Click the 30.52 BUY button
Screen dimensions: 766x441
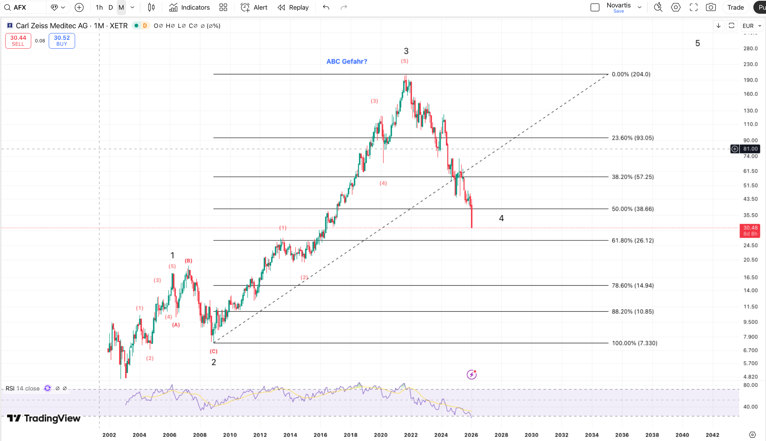62,40
